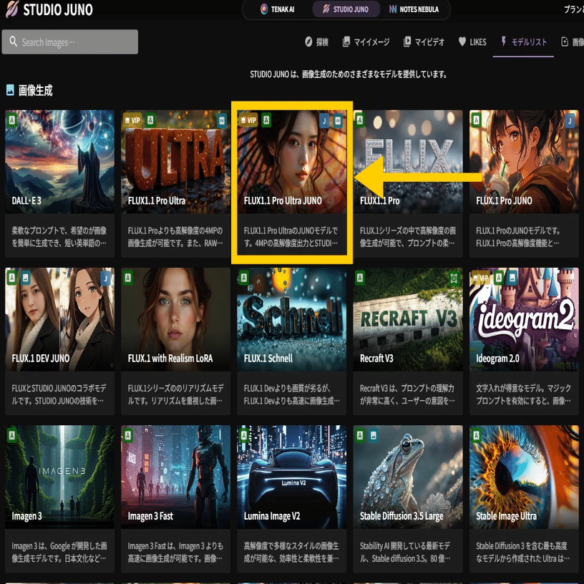Click the VIP badge on Ideogram 2.0
The height and width of the screenshot is (584, 584).
[x=480, y=278]
